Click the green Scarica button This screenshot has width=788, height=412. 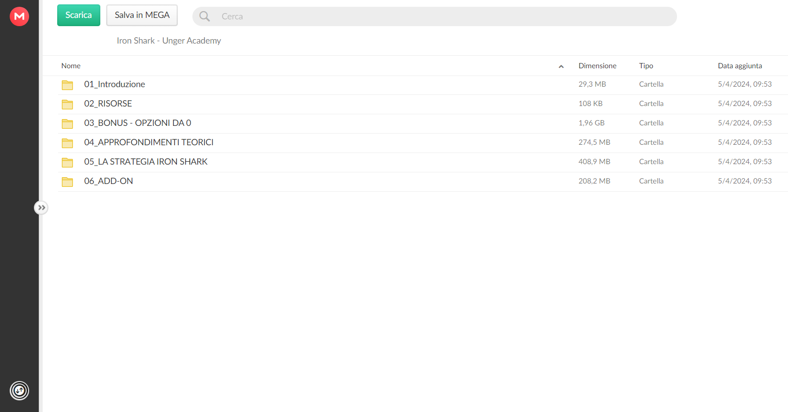point(79,15)
